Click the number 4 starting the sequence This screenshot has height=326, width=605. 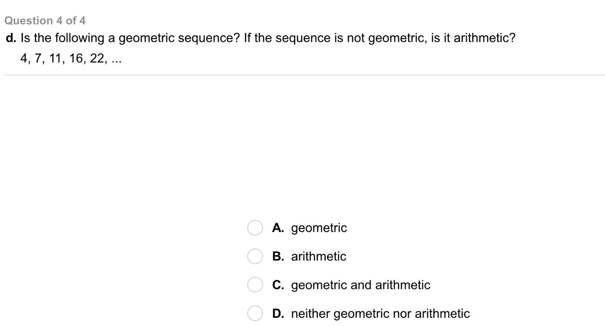point(23,59)
